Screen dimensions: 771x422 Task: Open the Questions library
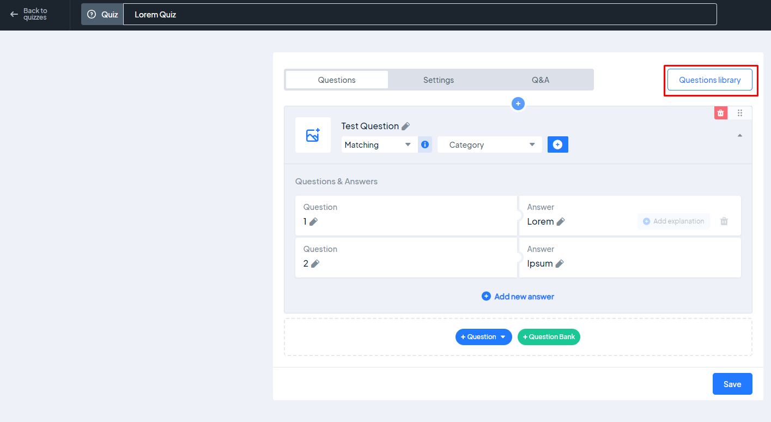[x=709, y=80]
